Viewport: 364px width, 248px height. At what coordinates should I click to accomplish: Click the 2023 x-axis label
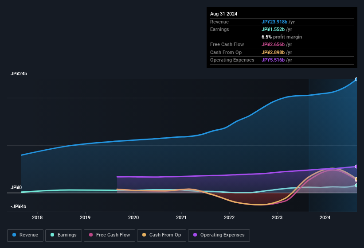click(277, 217)
